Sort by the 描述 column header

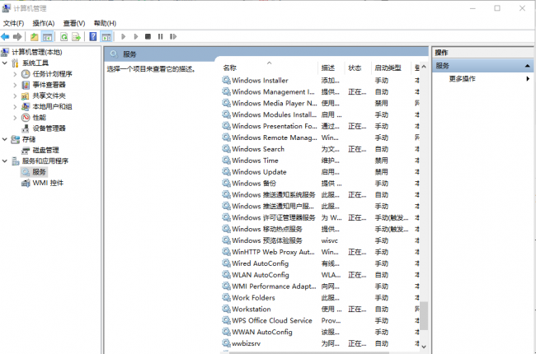pos(328,68)
